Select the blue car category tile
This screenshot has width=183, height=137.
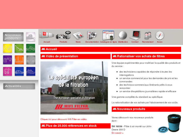(19, 71)
